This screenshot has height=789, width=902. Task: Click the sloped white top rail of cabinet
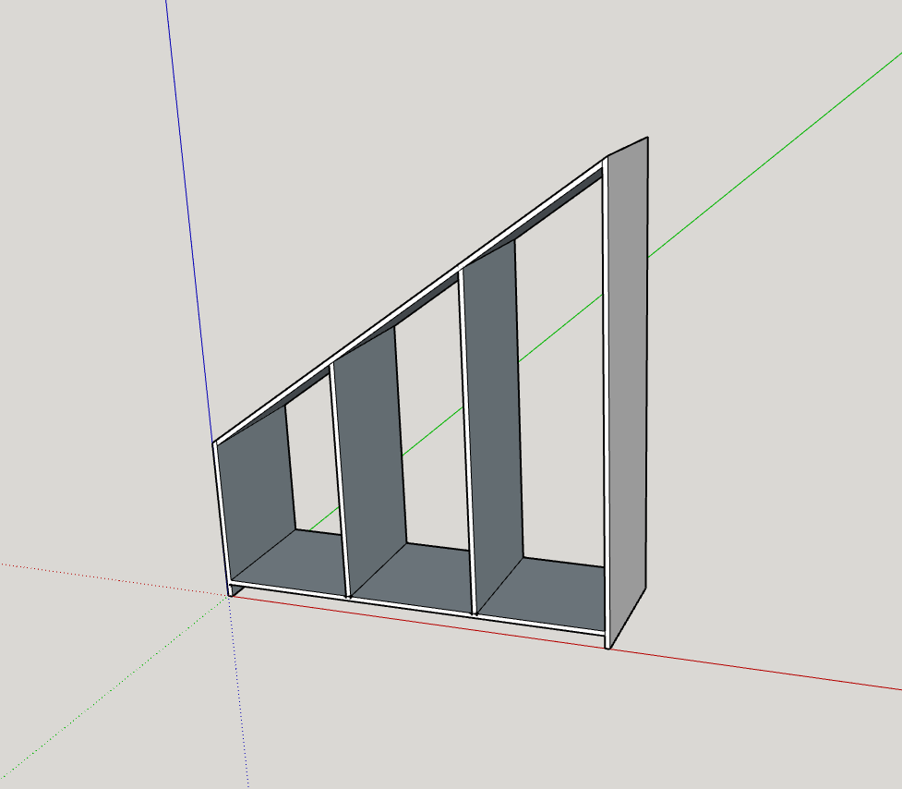410,304
